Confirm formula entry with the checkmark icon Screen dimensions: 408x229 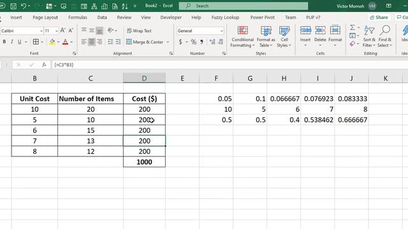(x=31, y=65)
